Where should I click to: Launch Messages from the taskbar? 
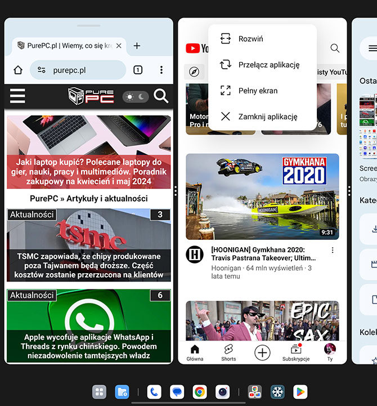[x=177, y=392]
